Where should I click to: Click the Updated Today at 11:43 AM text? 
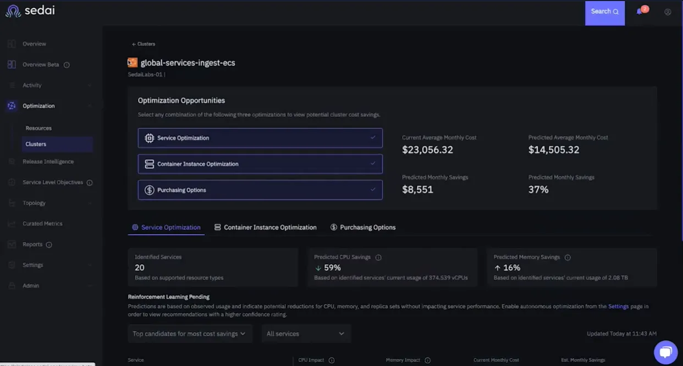[x=621, y=334]
